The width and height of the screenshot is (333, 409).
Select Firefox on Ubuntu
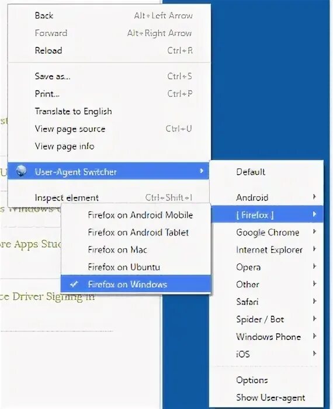[x=136, y=267]
